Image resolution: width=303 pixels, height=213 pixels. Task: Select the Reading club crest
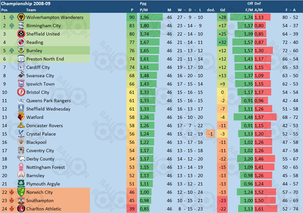point(21,42)
